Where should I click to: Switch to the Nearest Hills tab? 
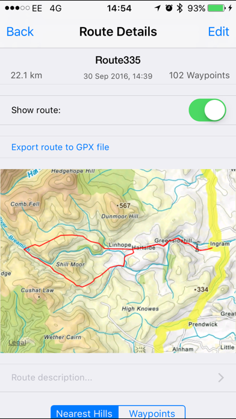[x=84, y=412]
